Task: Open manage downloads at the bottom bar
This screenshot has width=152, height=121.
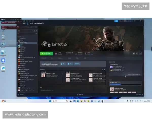Action: point(80,95)
